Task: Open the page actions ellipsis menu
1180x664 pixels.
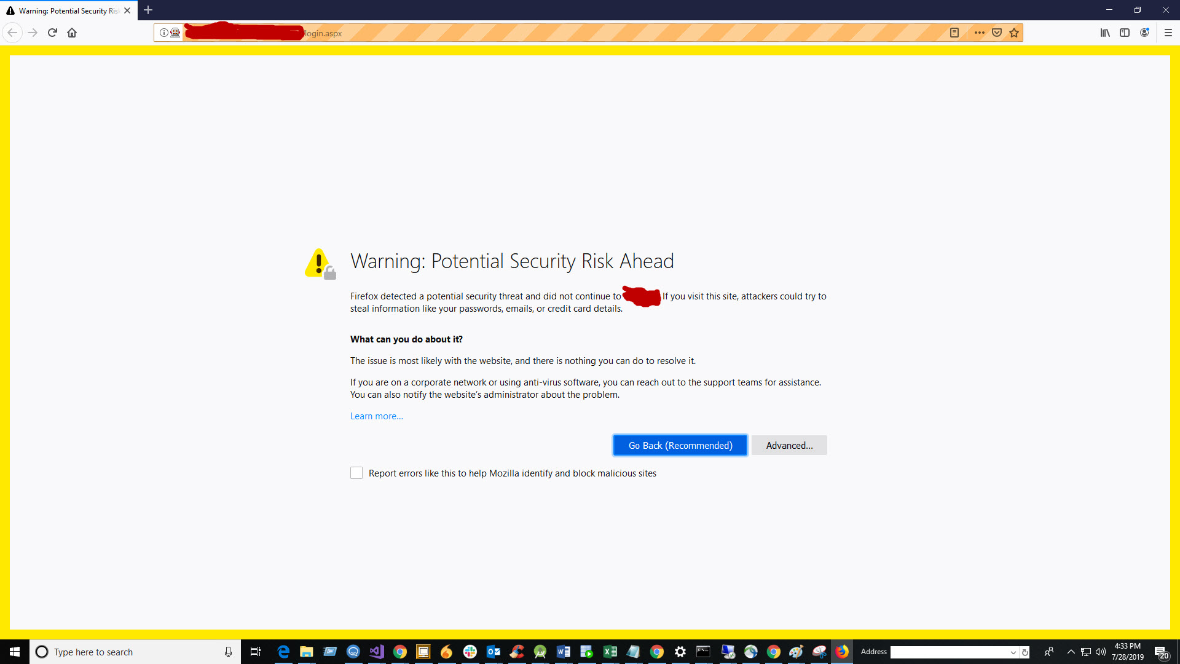Action: click(x=980, y=33)
